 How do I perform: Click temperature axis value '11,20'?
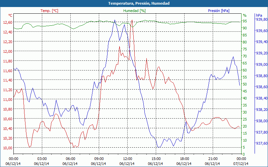pos(8,90)
